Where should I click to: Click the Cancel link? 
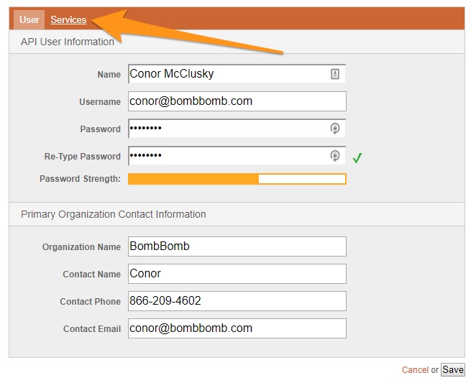click(x=415, y=369)
